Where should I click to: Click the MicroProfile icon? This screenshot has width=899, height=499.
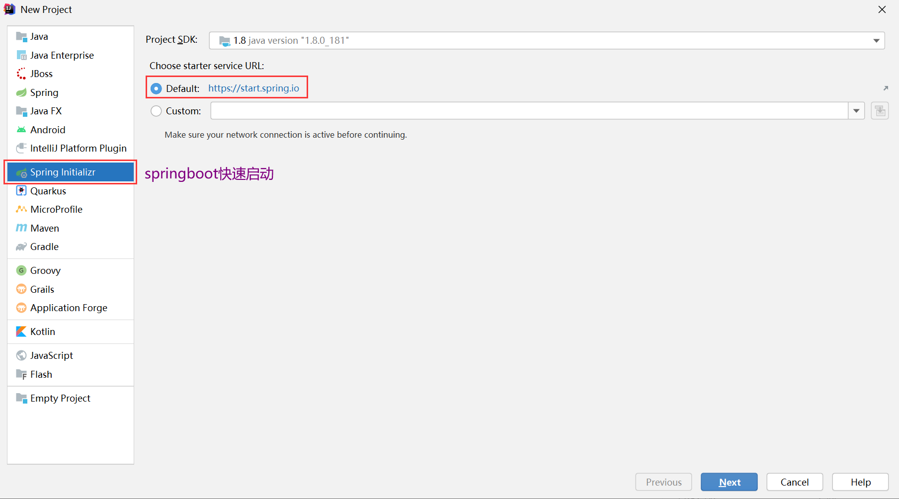click(21, 209)
